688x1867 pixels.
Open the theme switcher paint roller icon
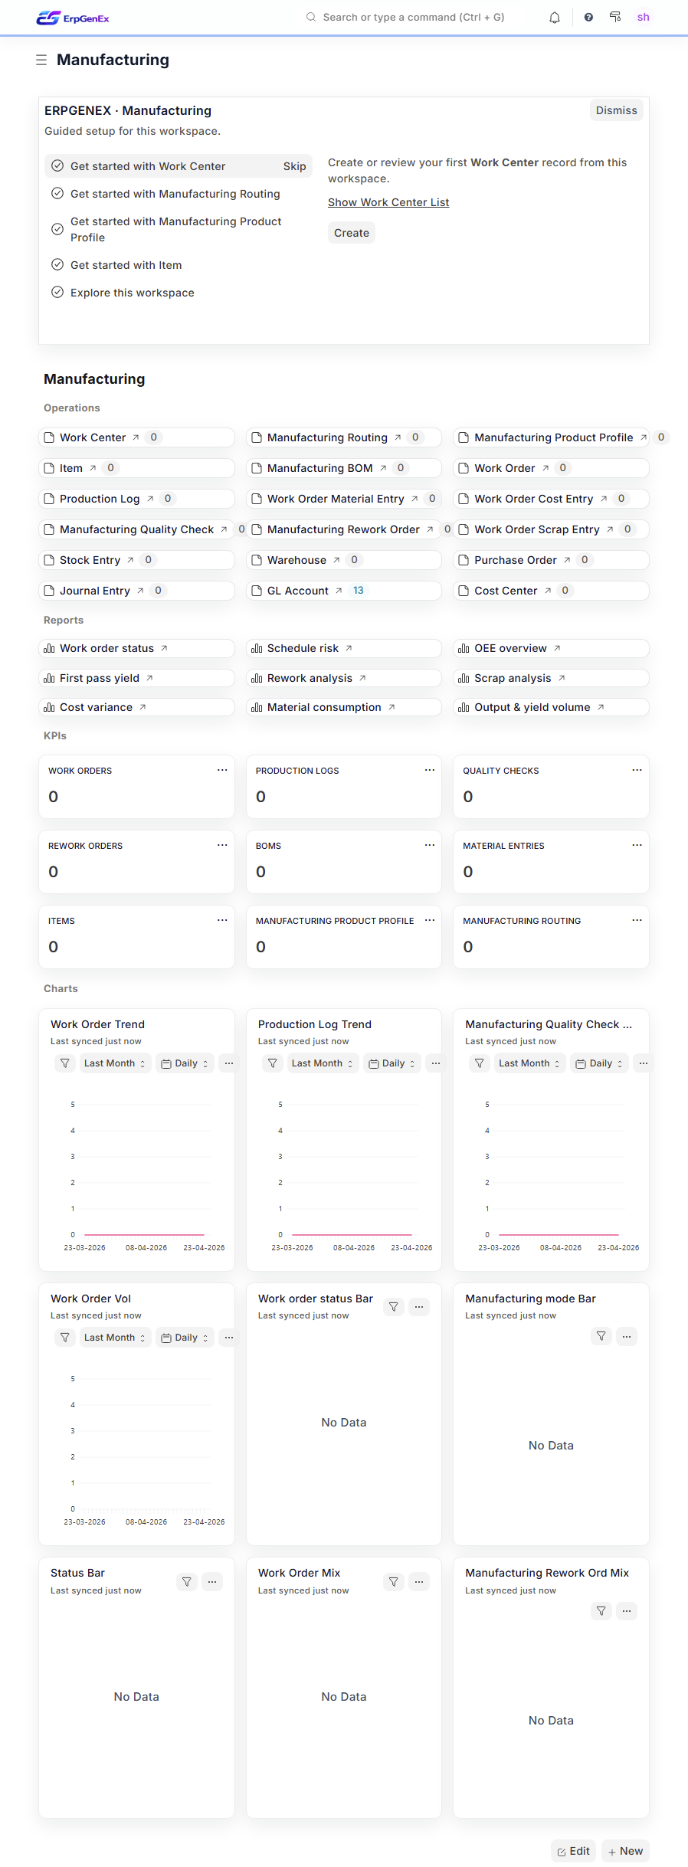615,17
